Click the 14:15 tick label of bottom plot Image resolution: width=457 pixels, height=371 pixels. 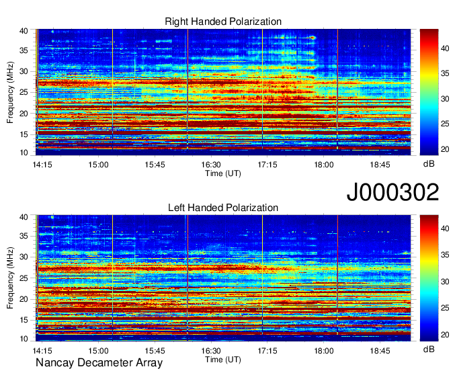coord(42,351)
